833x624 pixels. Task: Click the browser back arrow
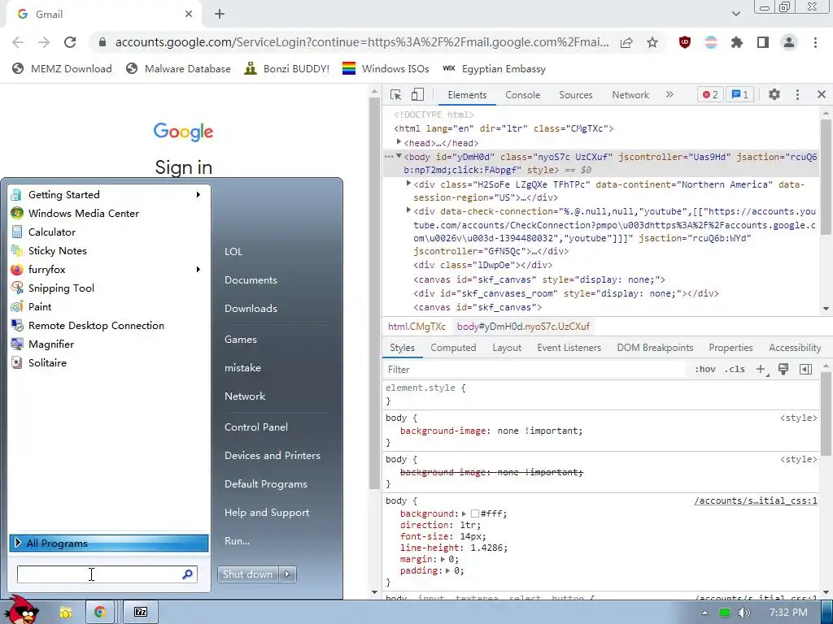(x=18, y=42)
